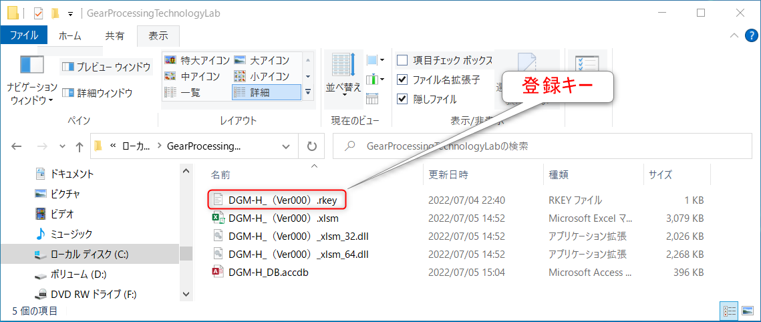Click the properties quick access icon
This screenshot has width=761, height=322.
coord(38,13)
